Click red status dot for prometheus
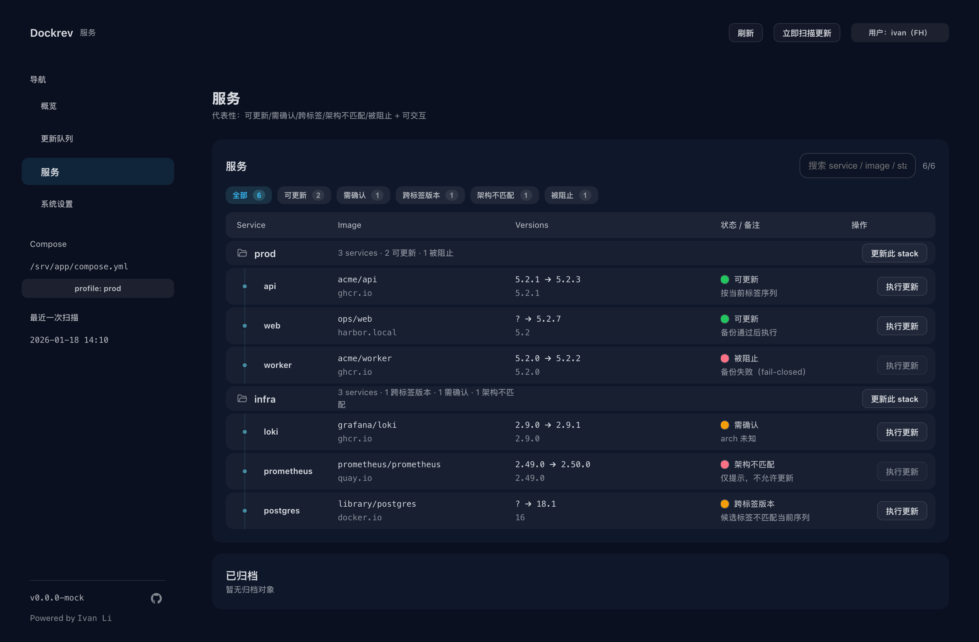The height and width of the screenshot is (642, 979). [x=725, y=464]
